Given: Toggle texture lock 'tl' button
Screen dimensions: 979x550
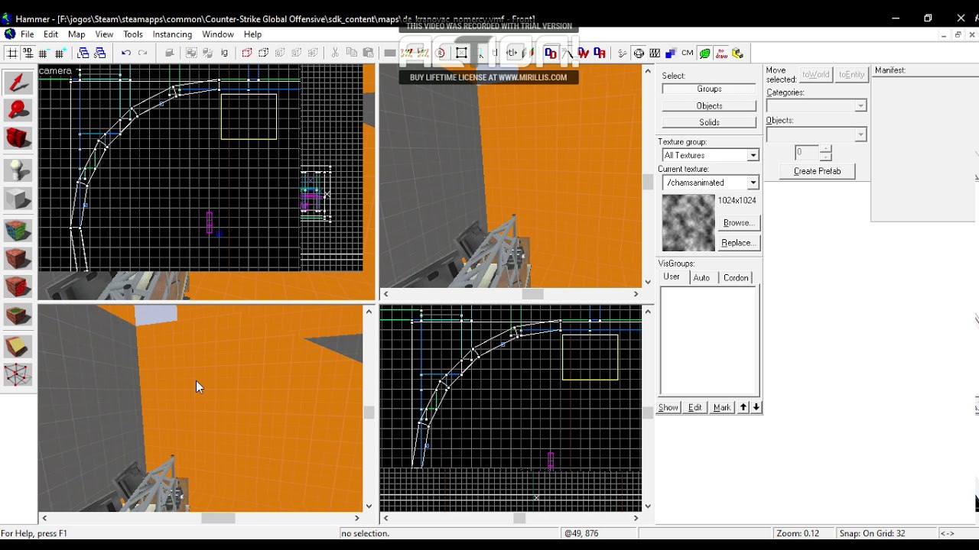Looking at the screenshot, I should click(x=494, y=53).
